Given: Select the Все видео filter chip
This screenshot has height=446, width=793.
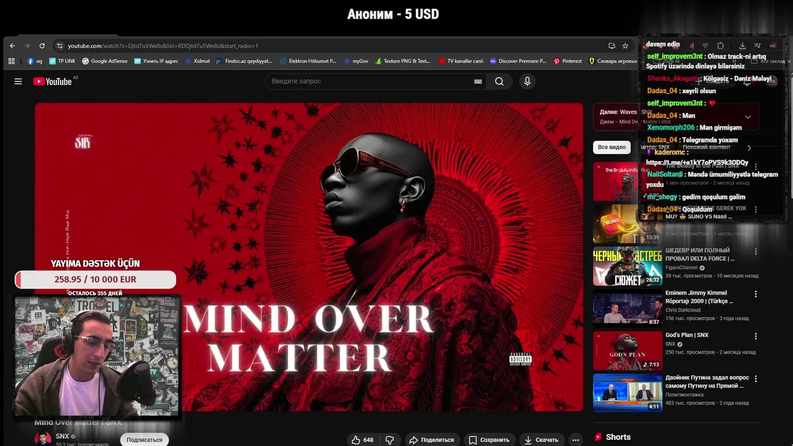Looking at the screenshot, I should tap(611, 147).
